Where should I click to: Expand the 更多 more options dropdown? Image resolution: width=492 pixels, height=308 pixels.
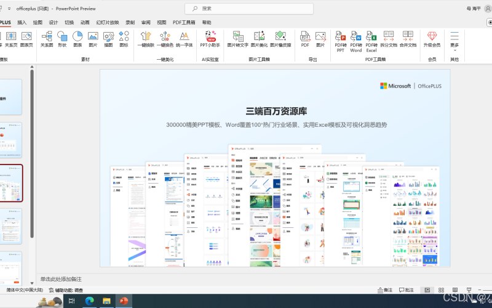click(454, 41)
